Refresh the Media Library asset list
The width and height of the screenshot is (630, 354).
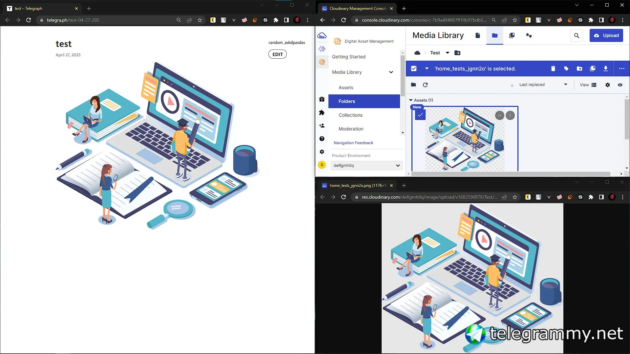425,85
